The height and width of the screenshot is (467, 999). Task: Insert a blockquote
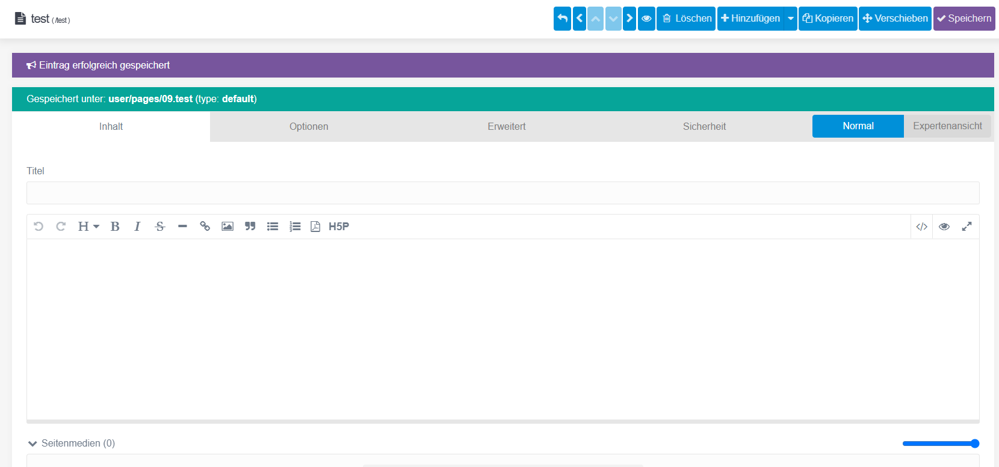tap(250, 227)
